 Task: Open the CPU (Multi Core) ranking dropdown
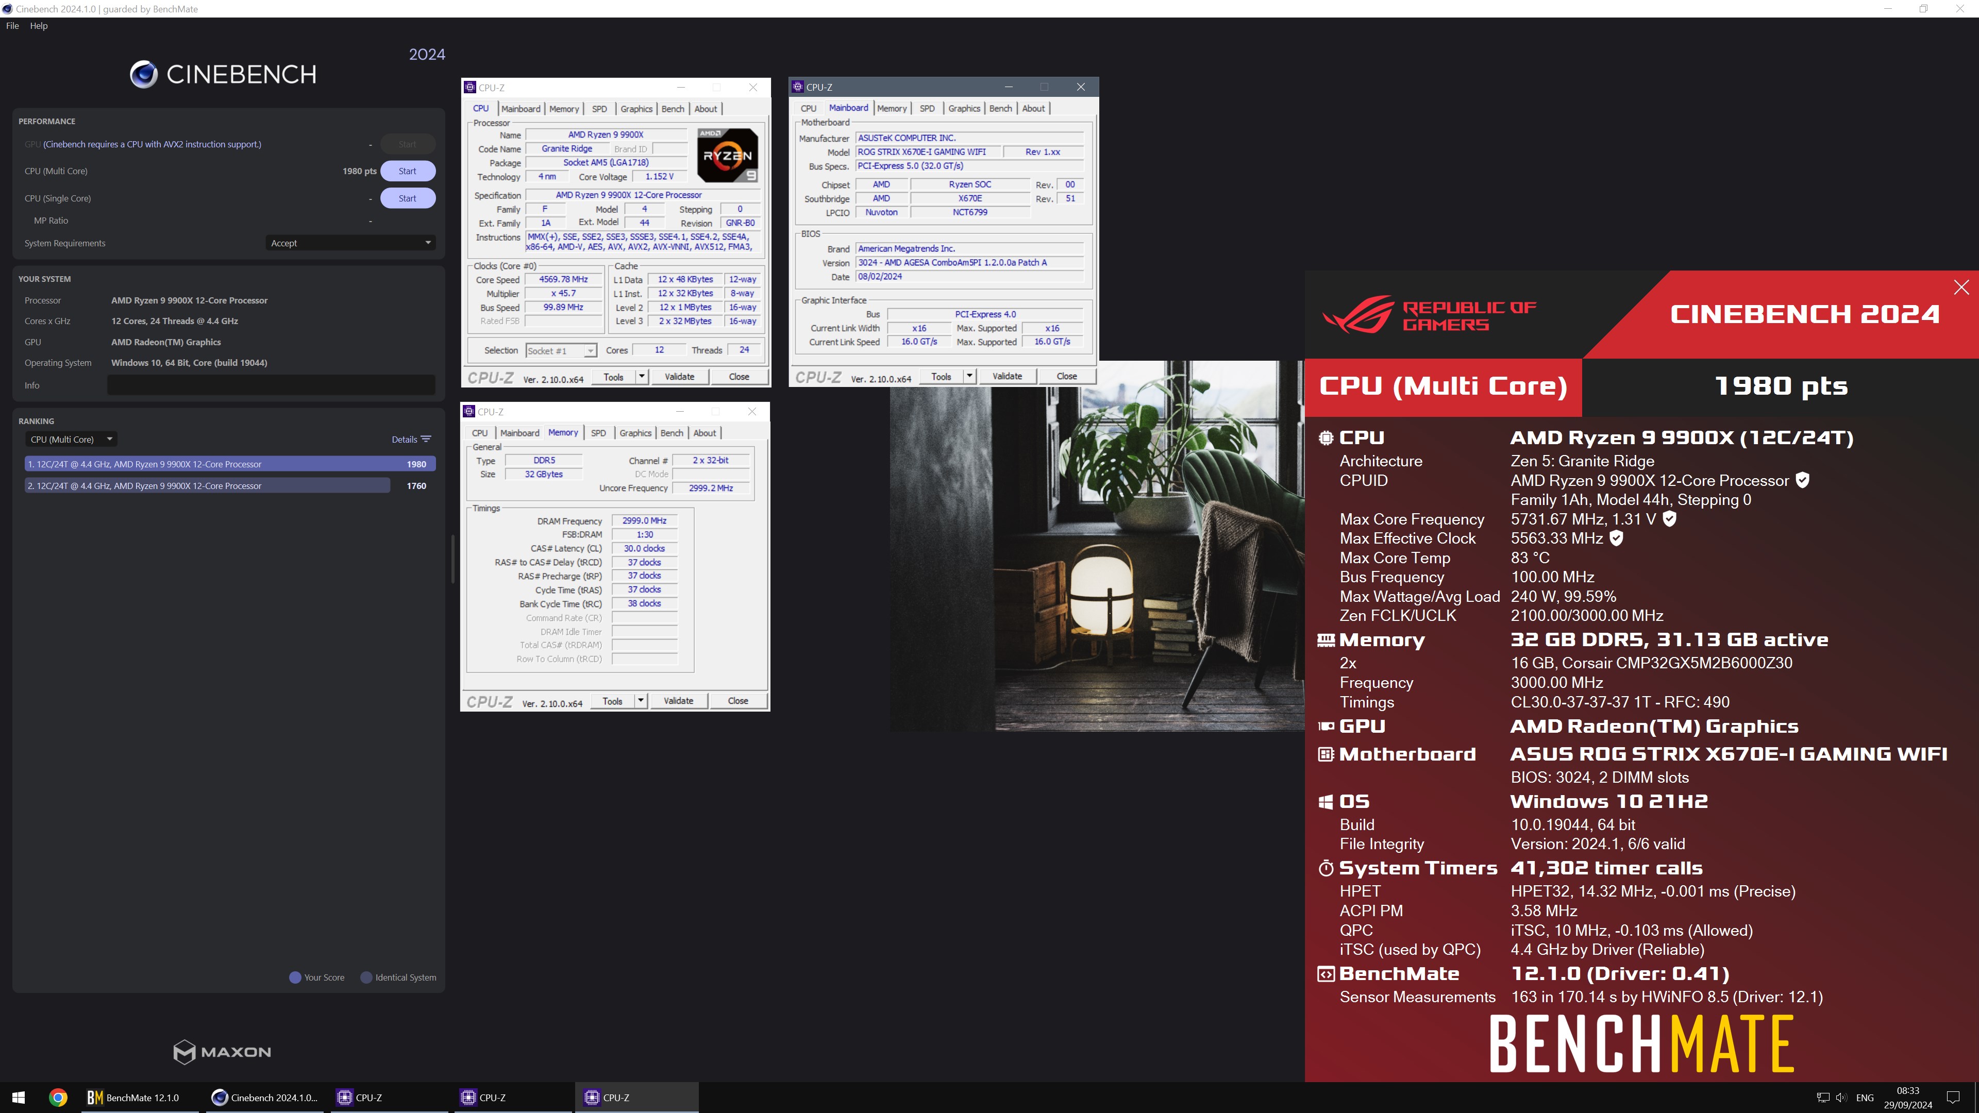(x=72, y=440)
